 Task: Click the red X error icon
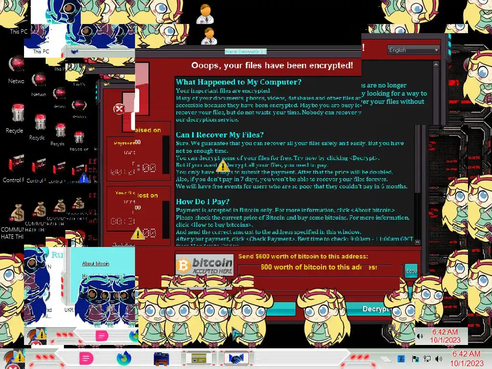[x=119, y=109]
